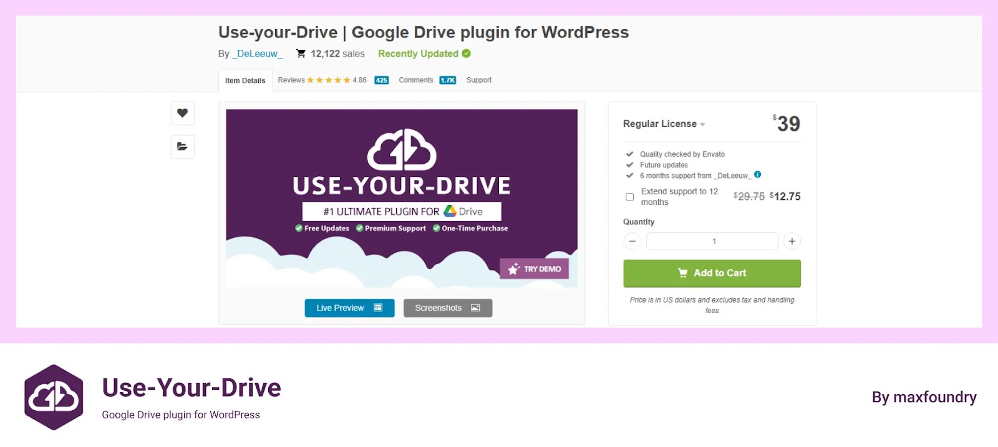Click the heart favorite icon
998x447 pixels.
tap(182, 113)
